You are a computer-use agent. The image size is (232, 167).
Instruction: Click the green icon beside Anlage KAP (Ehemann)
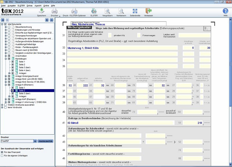click(x=13, y=99)
